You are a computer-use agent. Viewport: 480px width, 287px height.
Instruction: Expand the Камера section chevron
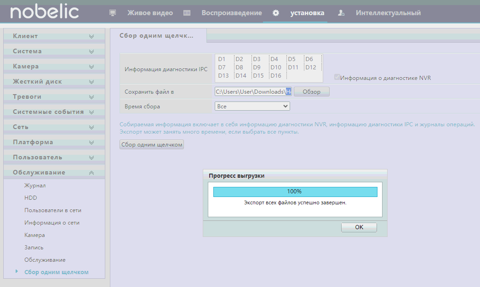(91, 66)
